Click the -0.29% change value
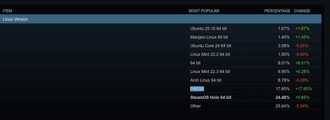The width and height of the screenshot is (330, 120). pyautogui.click(x=302, y=80)
